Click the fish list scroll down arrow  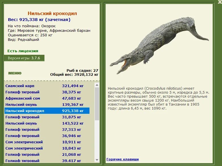pyautogui.click(x=97, y=159)
